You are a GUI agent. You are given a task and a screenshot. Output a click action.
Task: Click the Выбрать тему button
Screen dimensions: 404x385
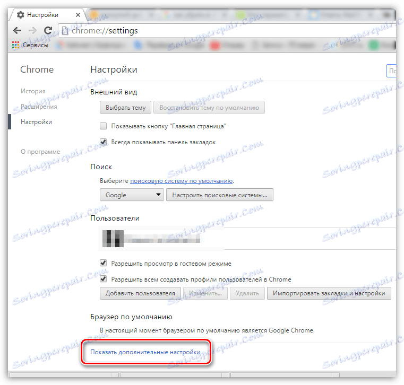[x=125, y=108]
